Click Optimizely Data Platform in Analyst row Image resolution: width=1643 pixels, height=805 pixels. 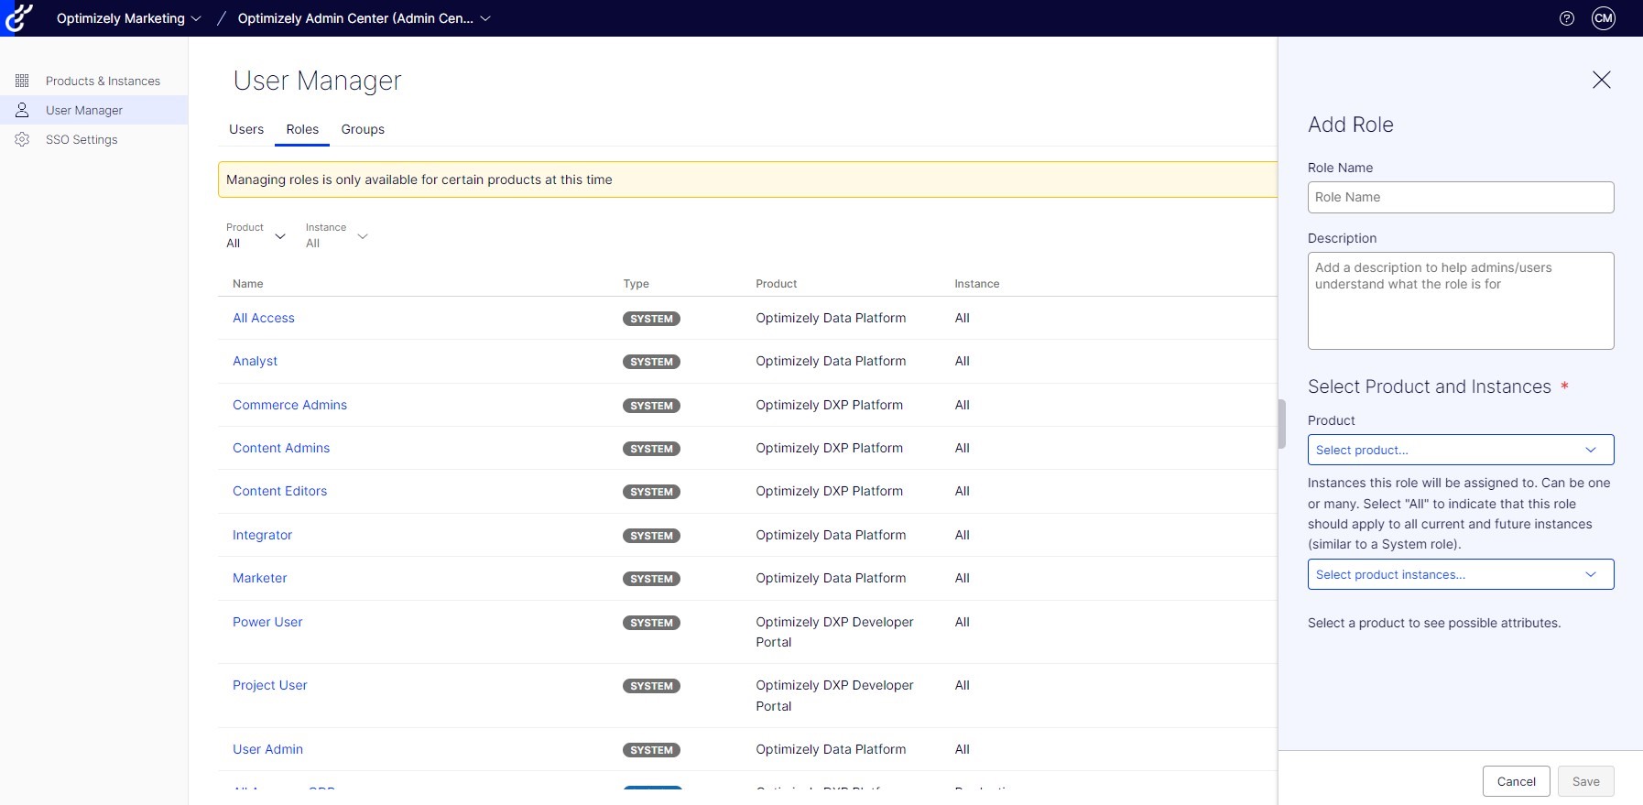click(x=831, y=361)
